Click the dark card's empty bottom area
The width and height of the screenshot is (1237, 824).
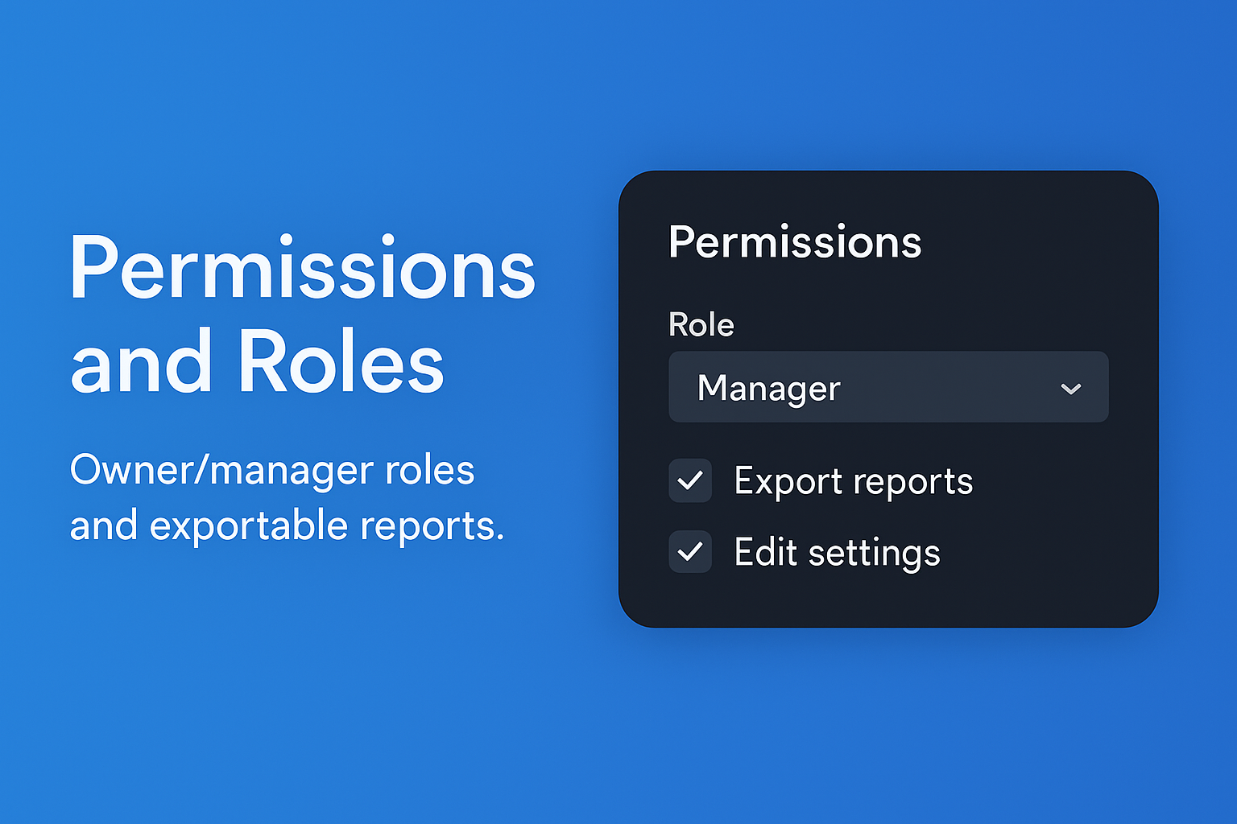click(x=887, y=599)
